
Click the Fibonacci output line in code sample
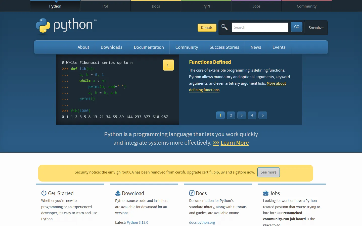click(115, 117)
